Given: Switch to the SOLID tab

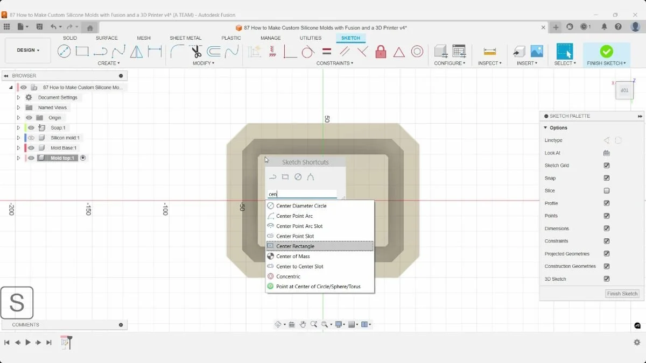Looking at the screenshot, I should coord(70,38).
